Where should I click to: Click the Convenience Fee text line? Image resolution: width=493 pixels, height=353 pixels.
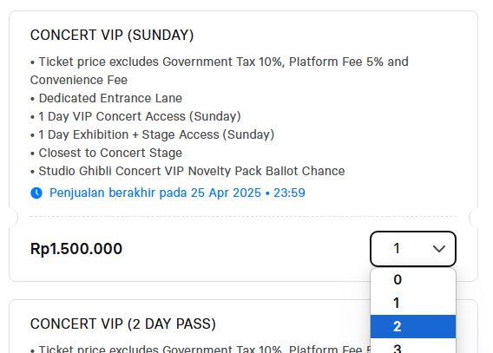(79, 80)
